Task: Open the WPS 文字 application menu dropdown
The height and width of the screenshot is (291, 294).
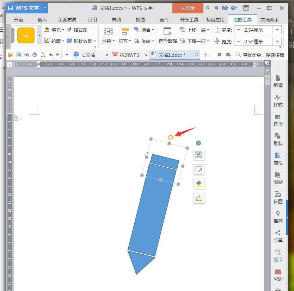Action: click(45, 8)
